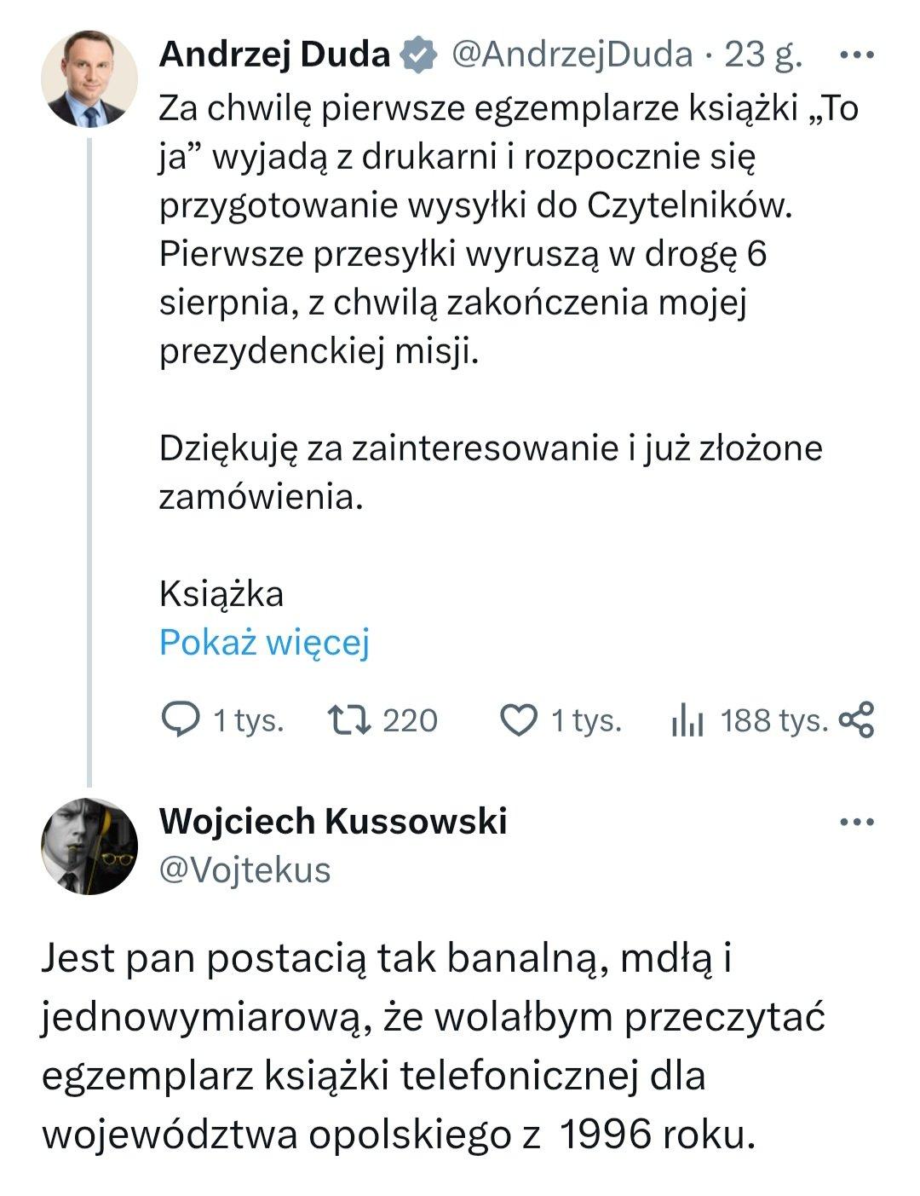Open the more options menu on Duda's tweet
The width and height of the screenshot is (920, 1196).
coord(856,55)
